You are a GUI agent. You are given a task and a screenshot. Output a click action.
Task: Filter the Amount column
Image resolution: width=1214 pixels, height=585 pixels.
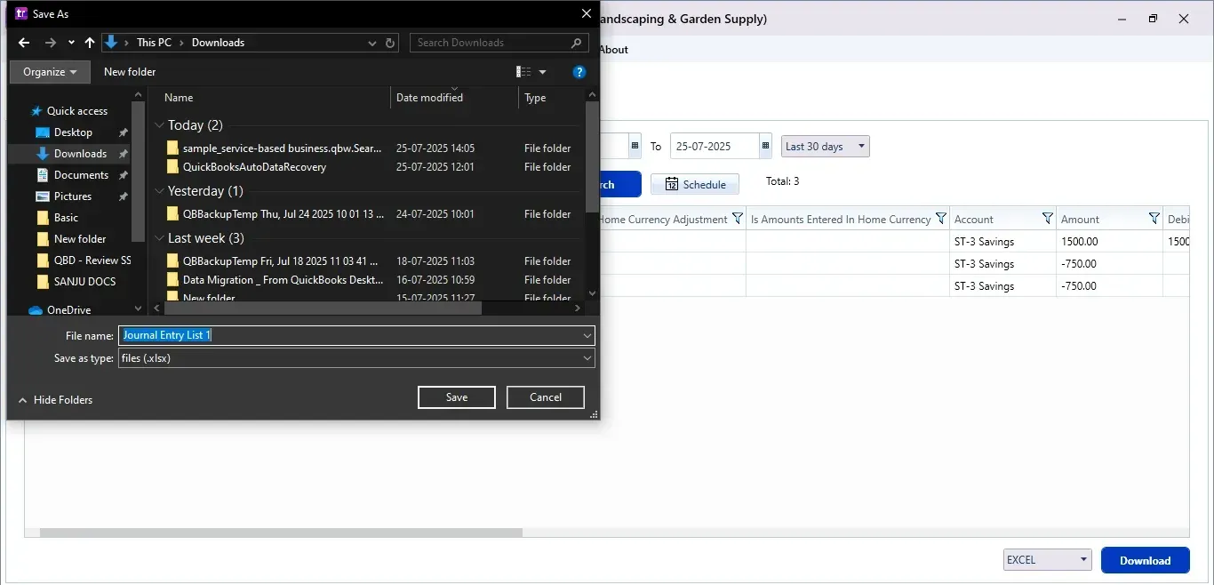coord(1154,219)
